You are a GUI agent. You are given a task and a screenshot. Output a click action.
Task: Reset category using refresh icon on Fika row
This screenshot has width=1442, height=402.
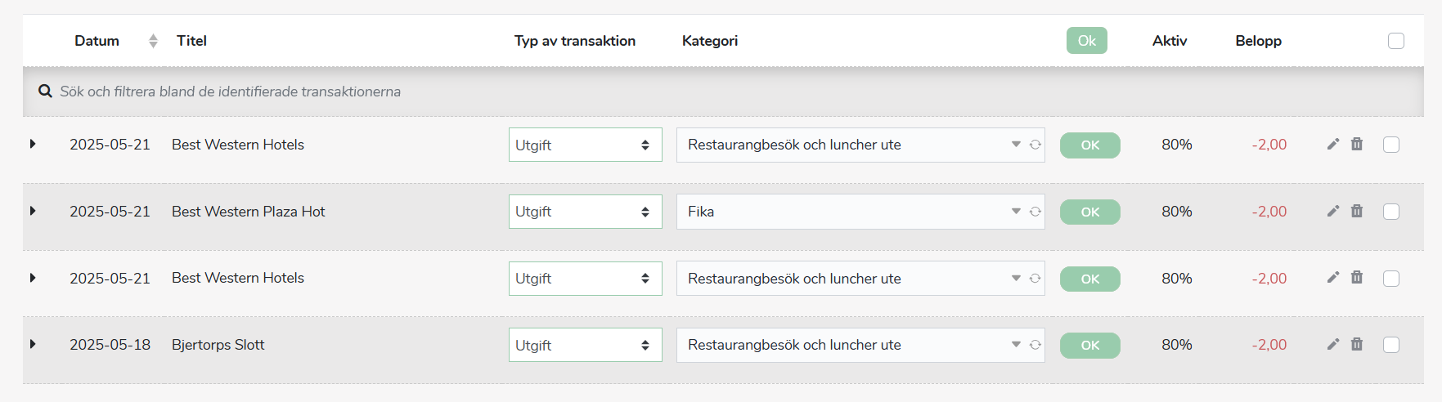(x=1035, y=212)
